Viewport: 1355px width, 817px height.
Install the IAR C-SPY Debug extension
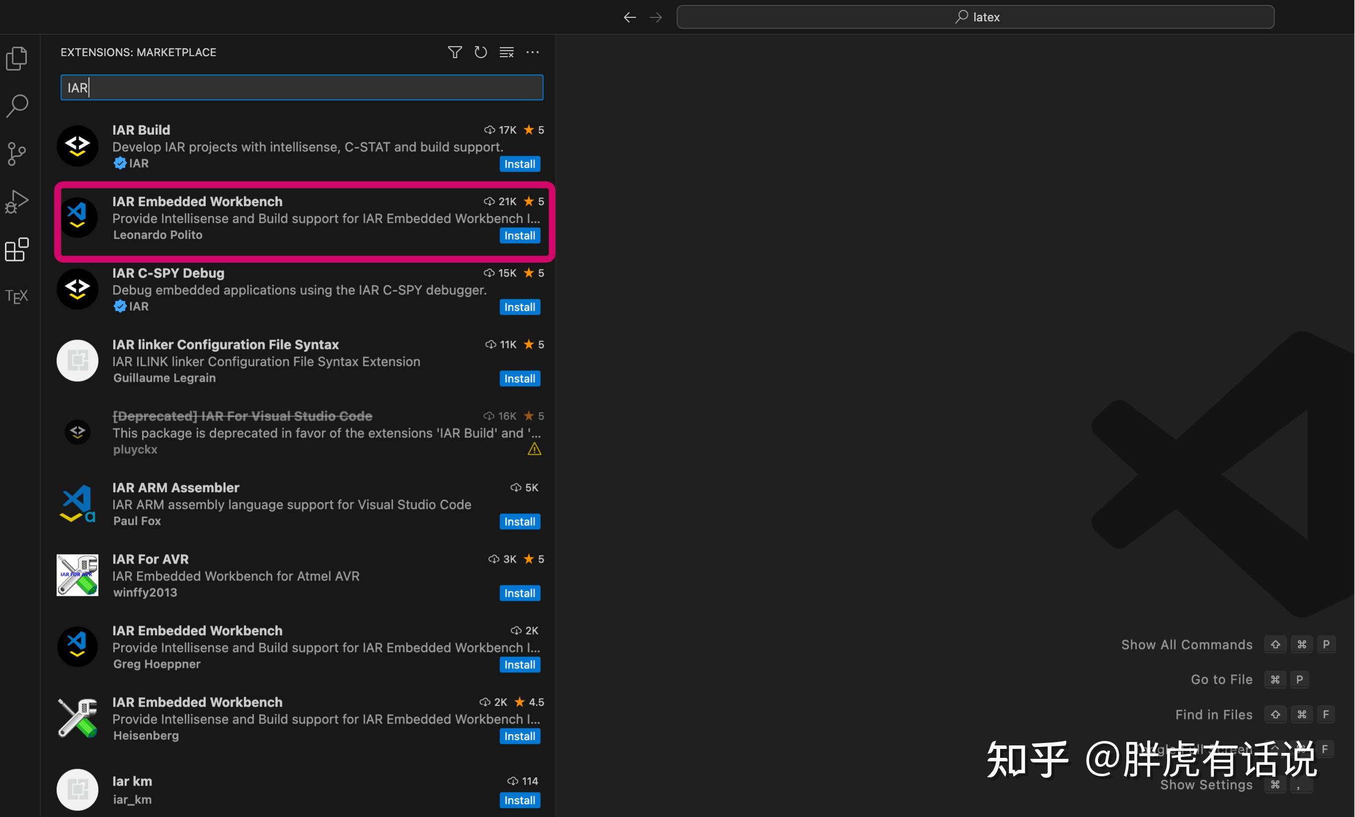click(518, 307)
